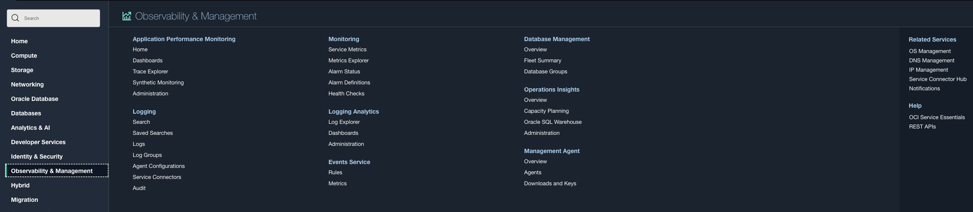The image size is (973, 212).
Task: Open Fleet Summary under Database Management
Action: tap(542, 61)
